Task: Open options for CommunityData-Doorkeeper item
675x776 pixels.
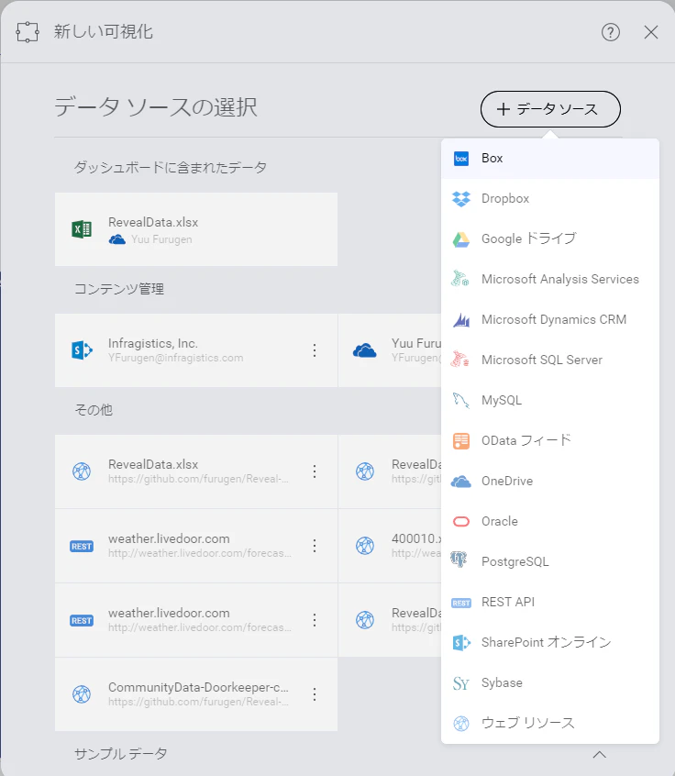Action: pyautogui.click(x=315, y=694)
